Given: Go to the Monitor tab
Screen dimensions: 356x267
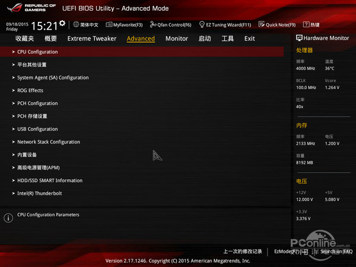Looking at the screenshot, I should [x=177, y=39].
